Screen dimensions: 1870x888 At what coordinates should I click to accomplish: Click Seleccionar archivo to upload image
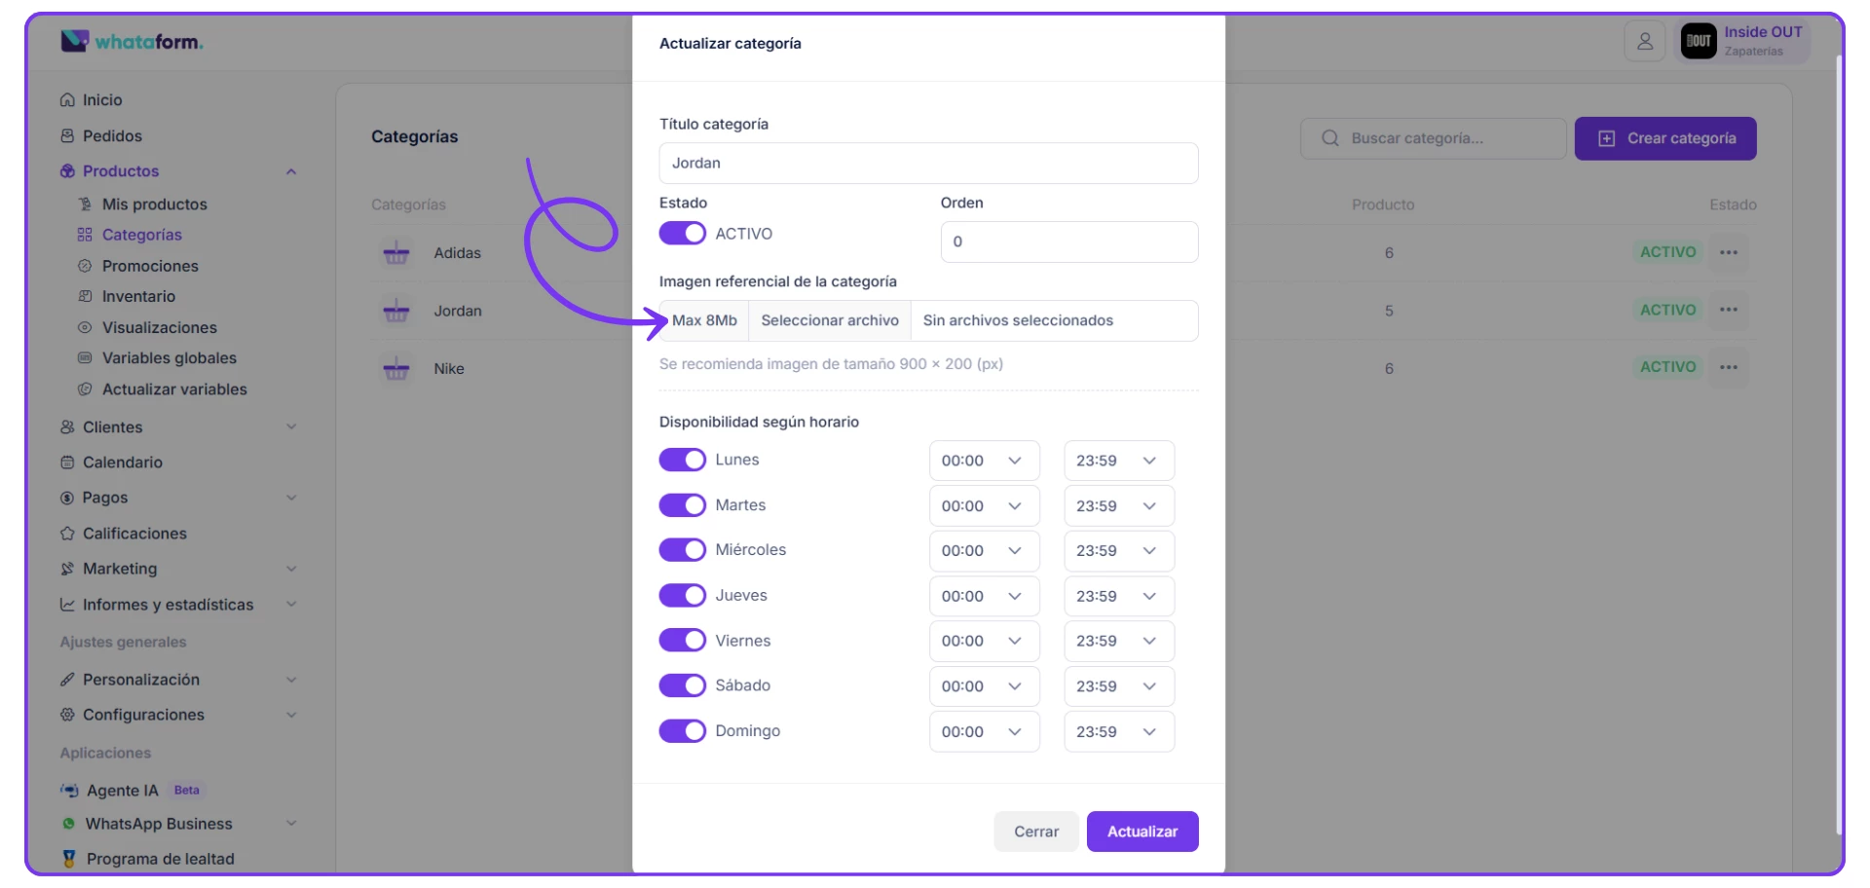pos(829,320)
